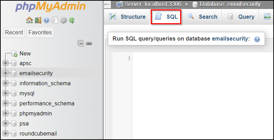The image size is (274, 140).
Task: Click the psa database cylinder icon
Action: (14, 124)
